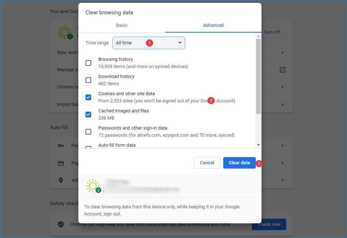The width and height of the screenshot is (347, 238).
Task: Click the scrollbar up arrow in dialog
Action: coord(258,36)
